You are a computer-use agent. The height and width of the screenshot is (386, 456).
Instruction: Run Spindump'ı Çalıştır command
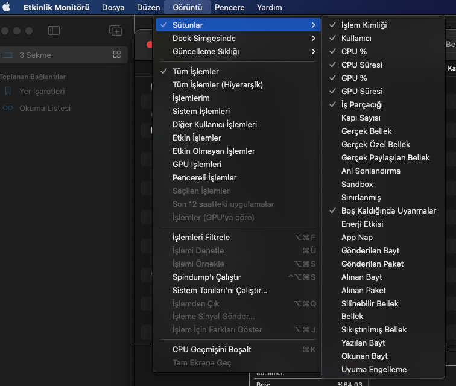[x=238, y=277]
